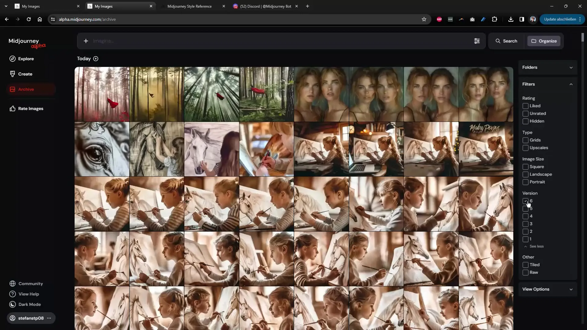Open the Community section

click(x=30, y=283)
